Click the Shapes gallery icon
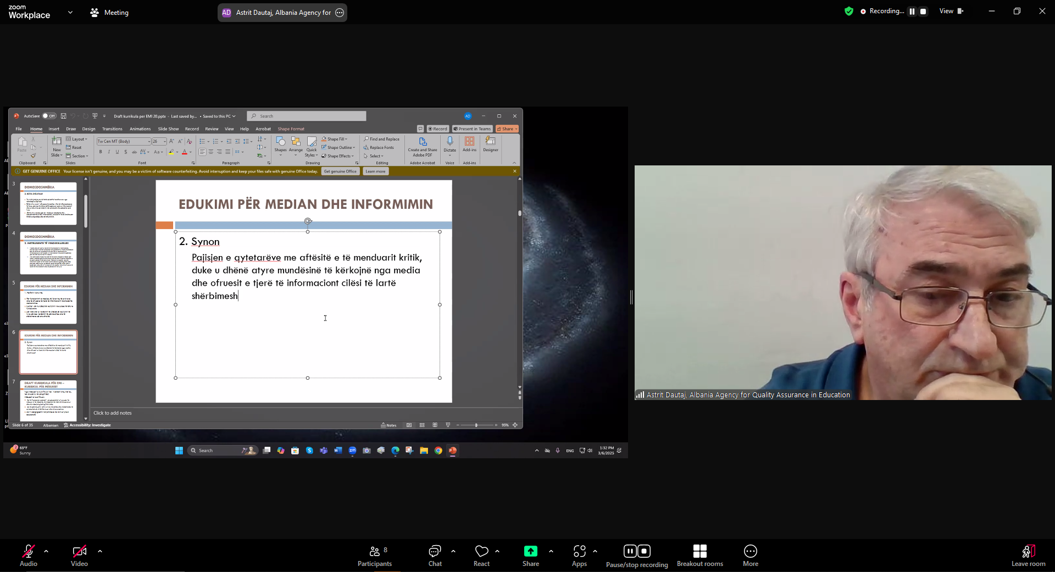1055x572 pixels. pyautogui.click(x=280, y=145)
